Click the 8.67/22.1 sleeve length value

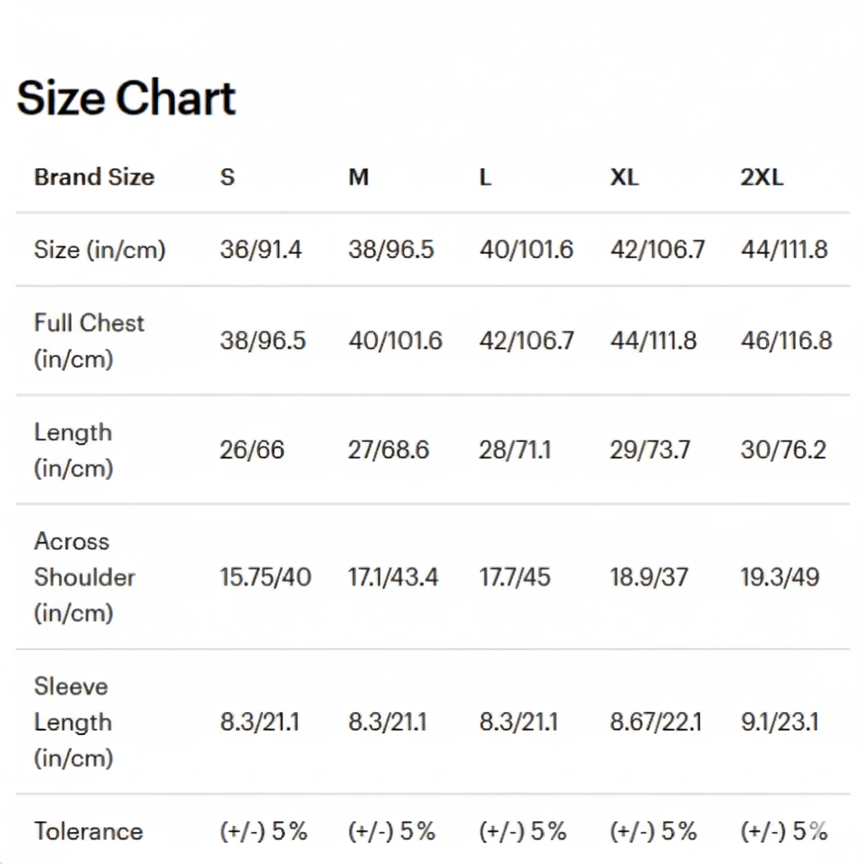tap(656, 722)
